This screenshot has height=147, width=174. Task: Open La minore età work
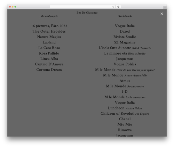pyautogui.click(x=125, y=53)
